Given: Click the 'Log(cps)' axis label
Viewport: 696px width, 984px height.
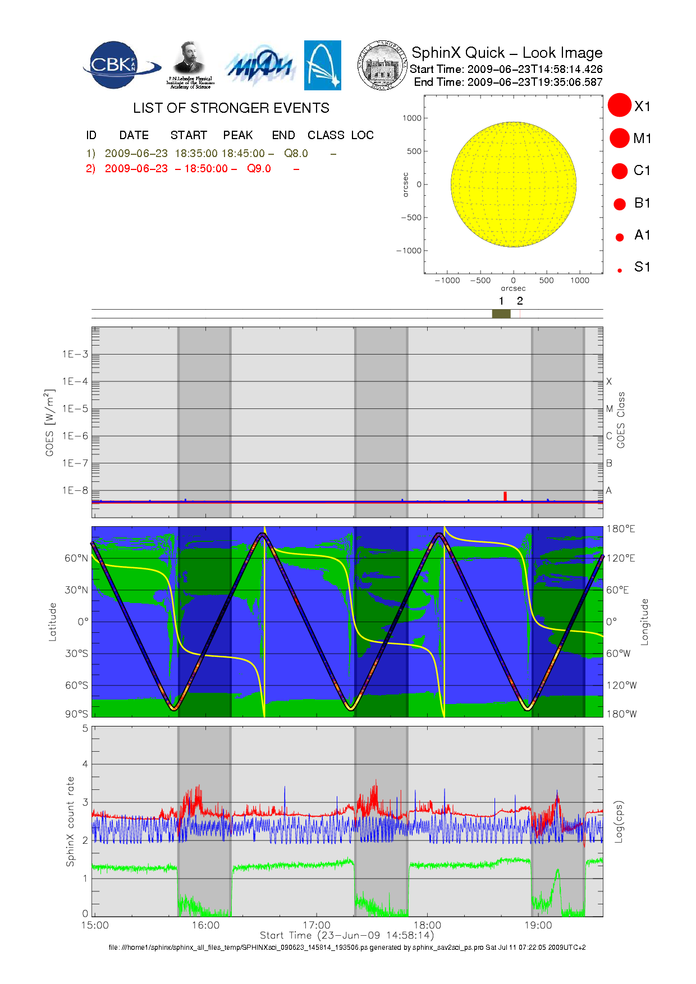Looking at the screenshot, I should [619, 821].
